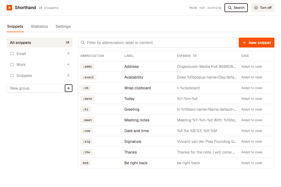Select the ;cb abbreviation chip

click(86, 88)
